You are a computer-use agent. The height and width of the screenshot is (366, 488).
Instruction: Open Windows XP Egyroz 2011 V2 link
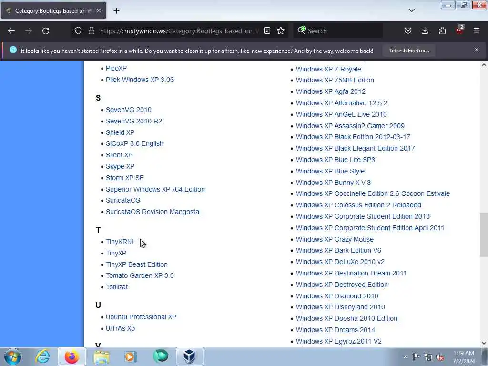(339, 341)
